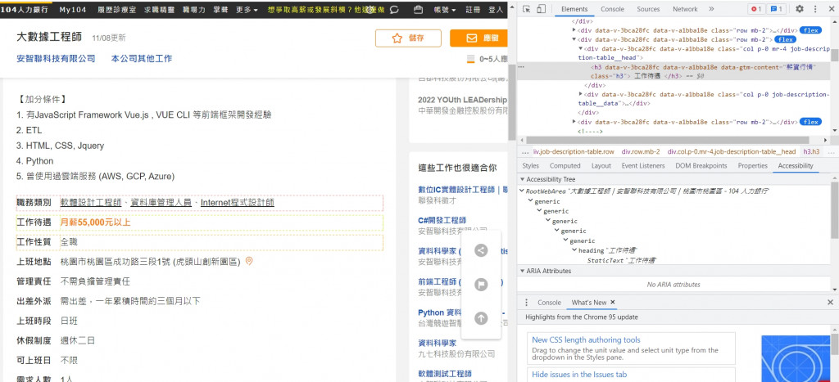Open 資料庫管理人員 category link
The width and height of the screenshot is (839, 382).
[161, 203]
